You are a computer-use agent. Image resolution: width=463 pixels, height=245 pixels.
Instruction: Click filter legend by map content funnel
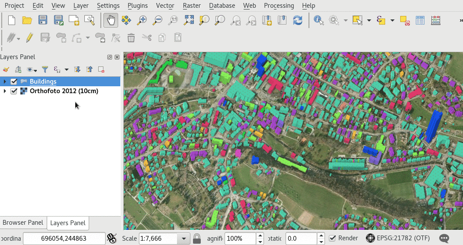[x=45, y=69]
